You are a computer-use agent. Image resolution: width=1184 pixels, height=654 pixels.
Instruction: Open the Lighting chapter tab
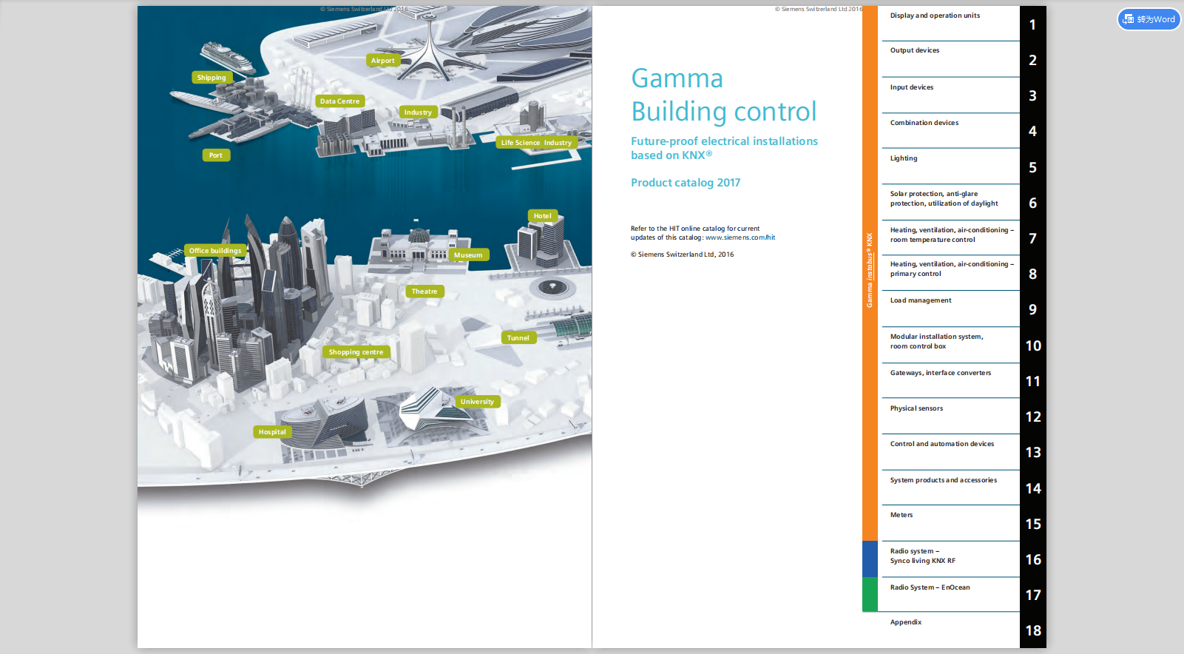[x=904, y=158]
